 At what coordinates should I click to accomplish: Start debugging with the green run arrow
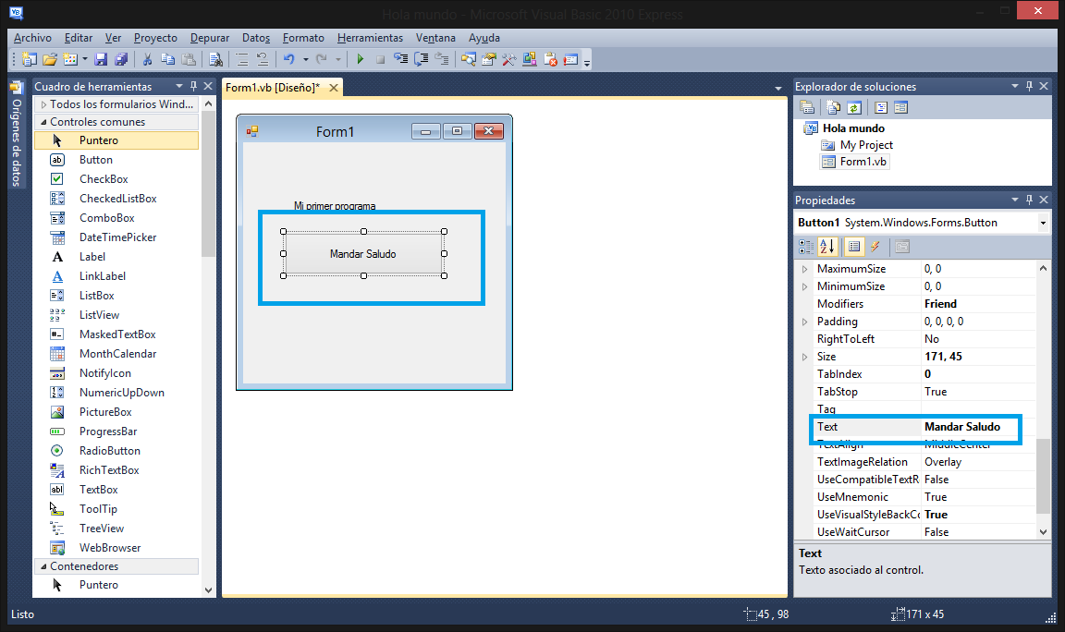coord(360,58)
